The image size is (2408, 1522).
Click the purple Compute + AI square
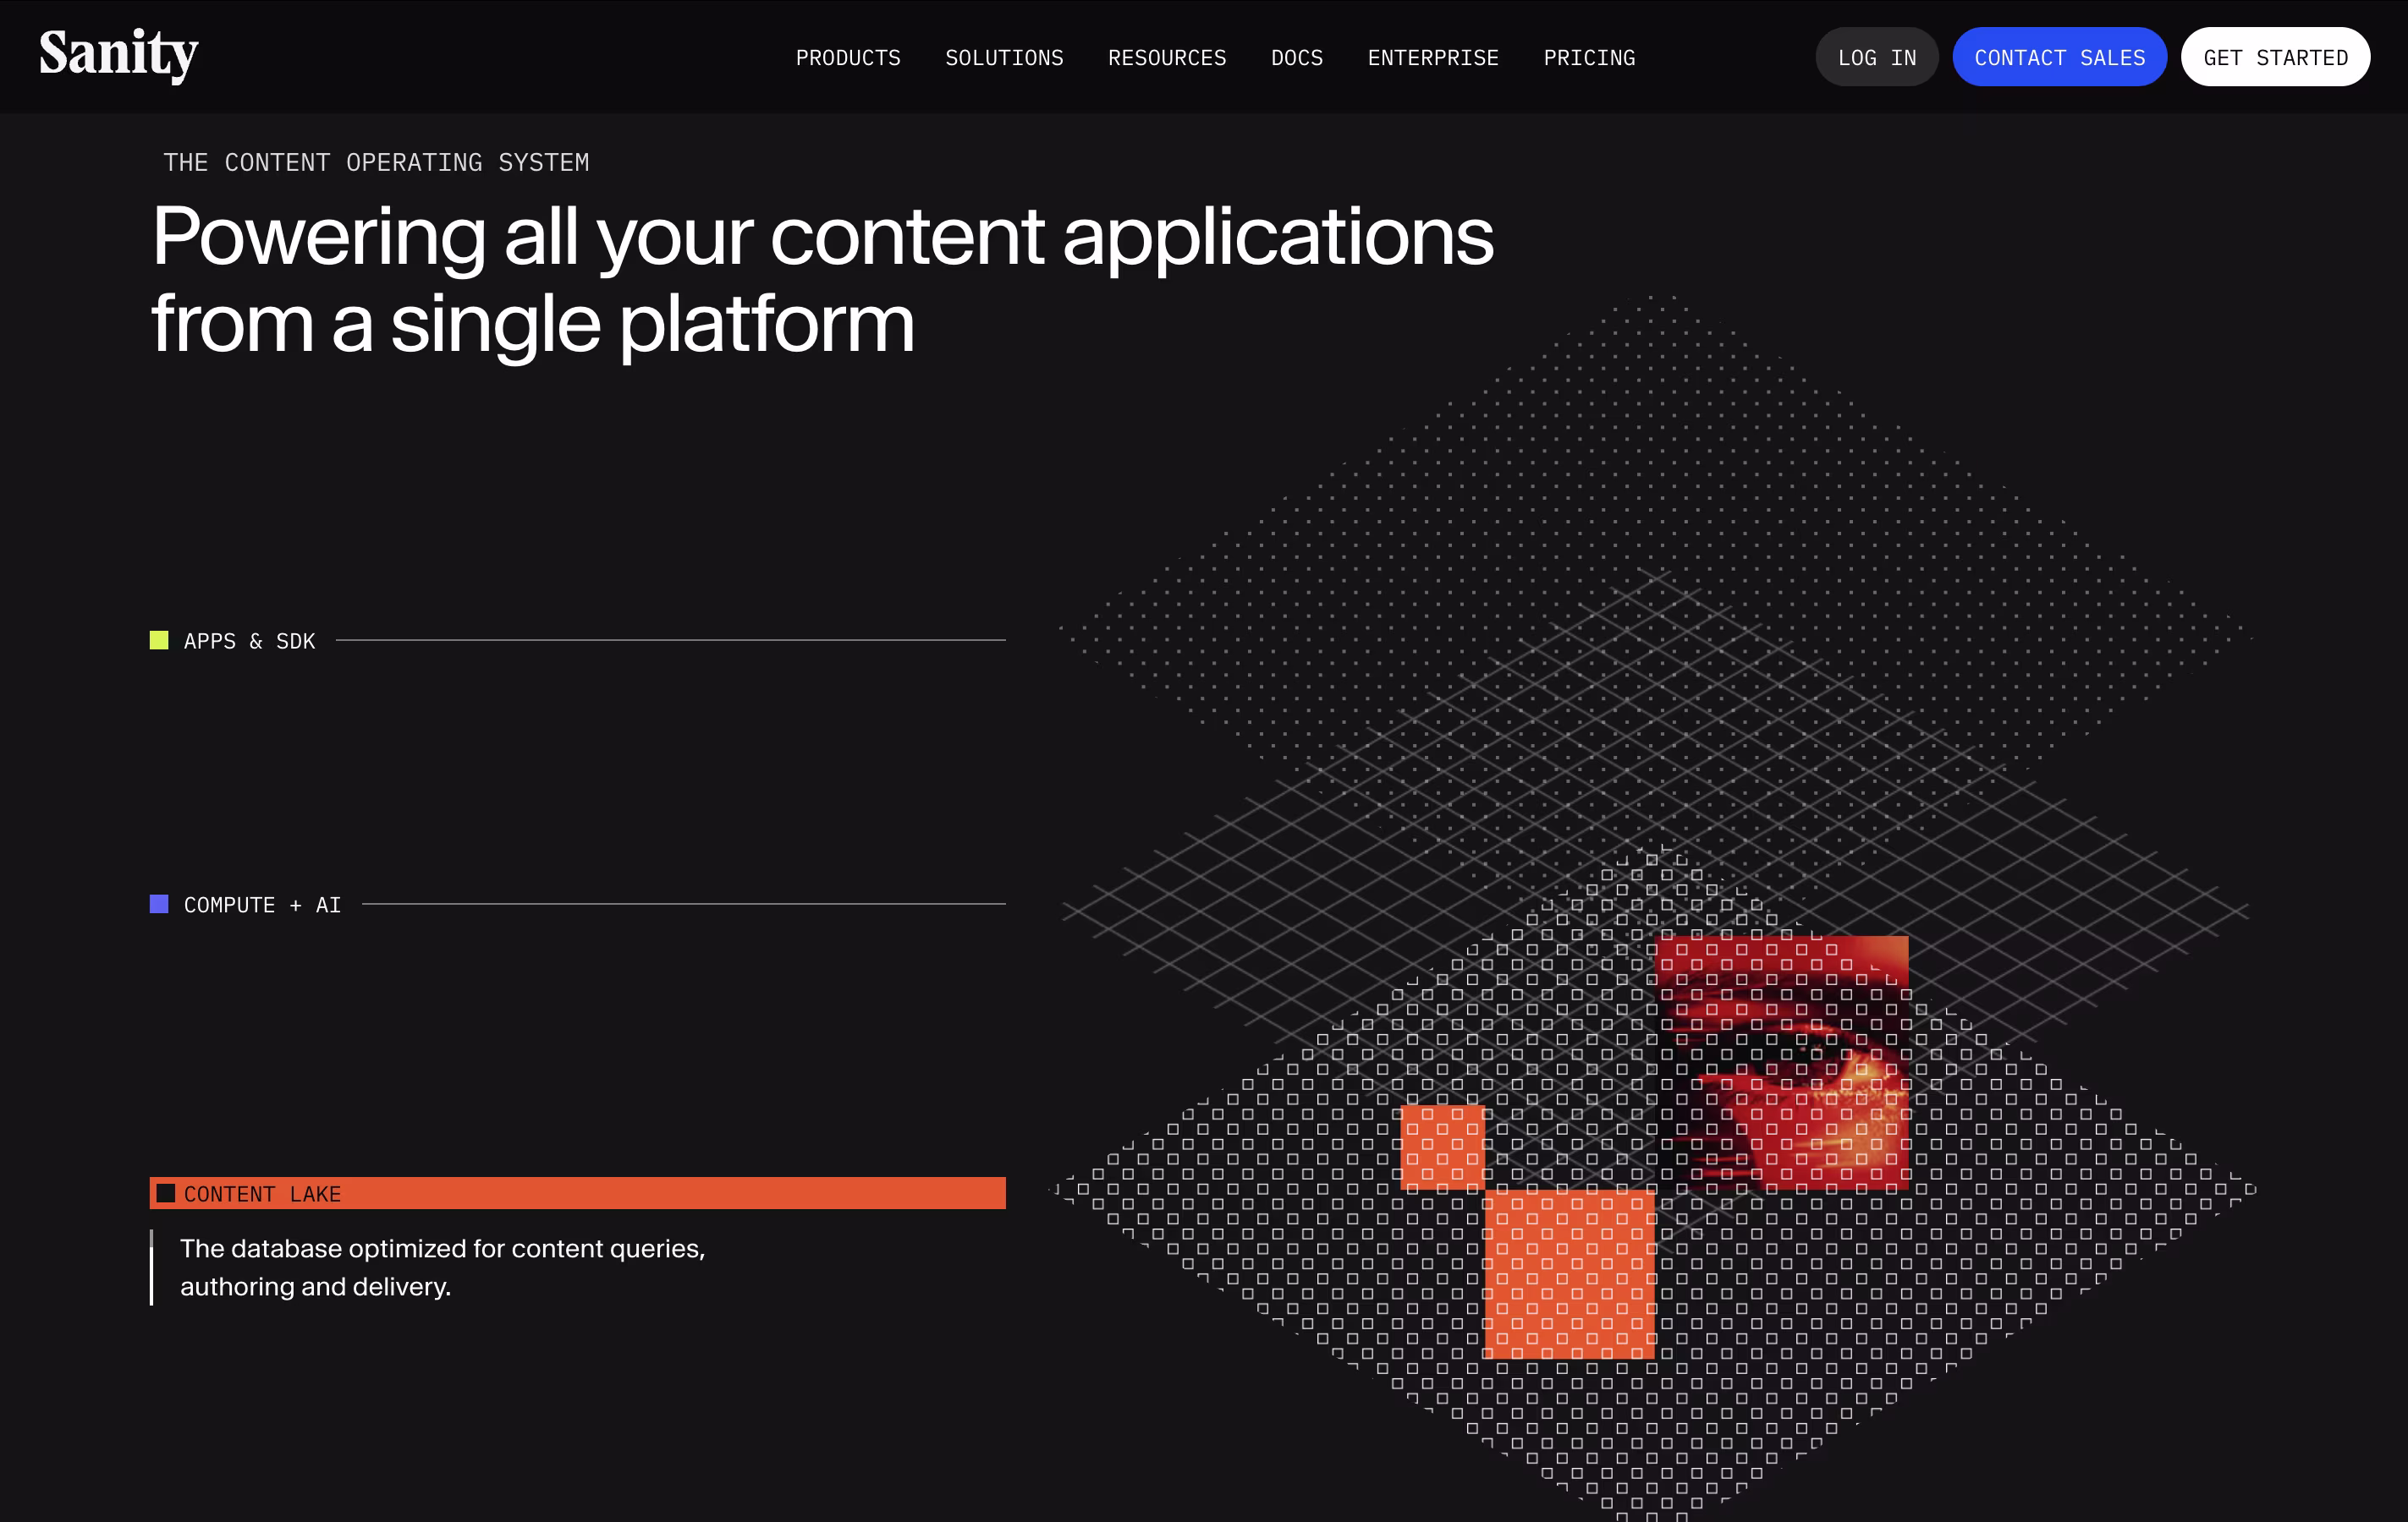[x=159, y=905]
